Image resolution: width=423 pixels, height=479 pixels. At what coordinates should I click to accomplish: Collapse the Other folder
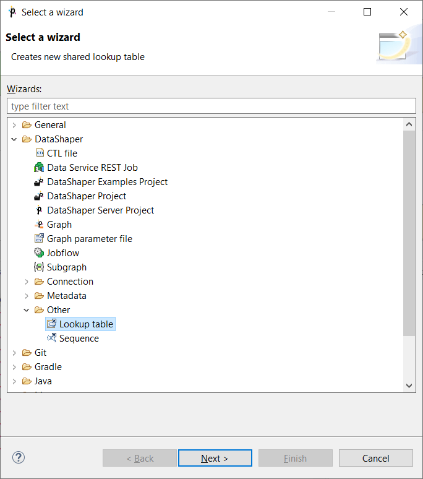27,310
